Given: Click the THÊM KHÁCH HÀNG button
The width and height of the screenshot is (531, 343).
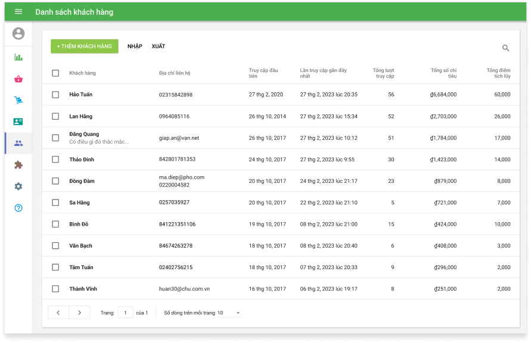Looking at the screenshot, I should 84,46.
